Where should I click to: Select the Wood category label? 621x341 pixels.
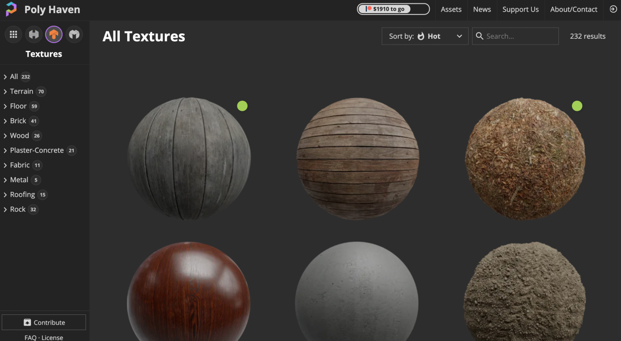(19, 136)
